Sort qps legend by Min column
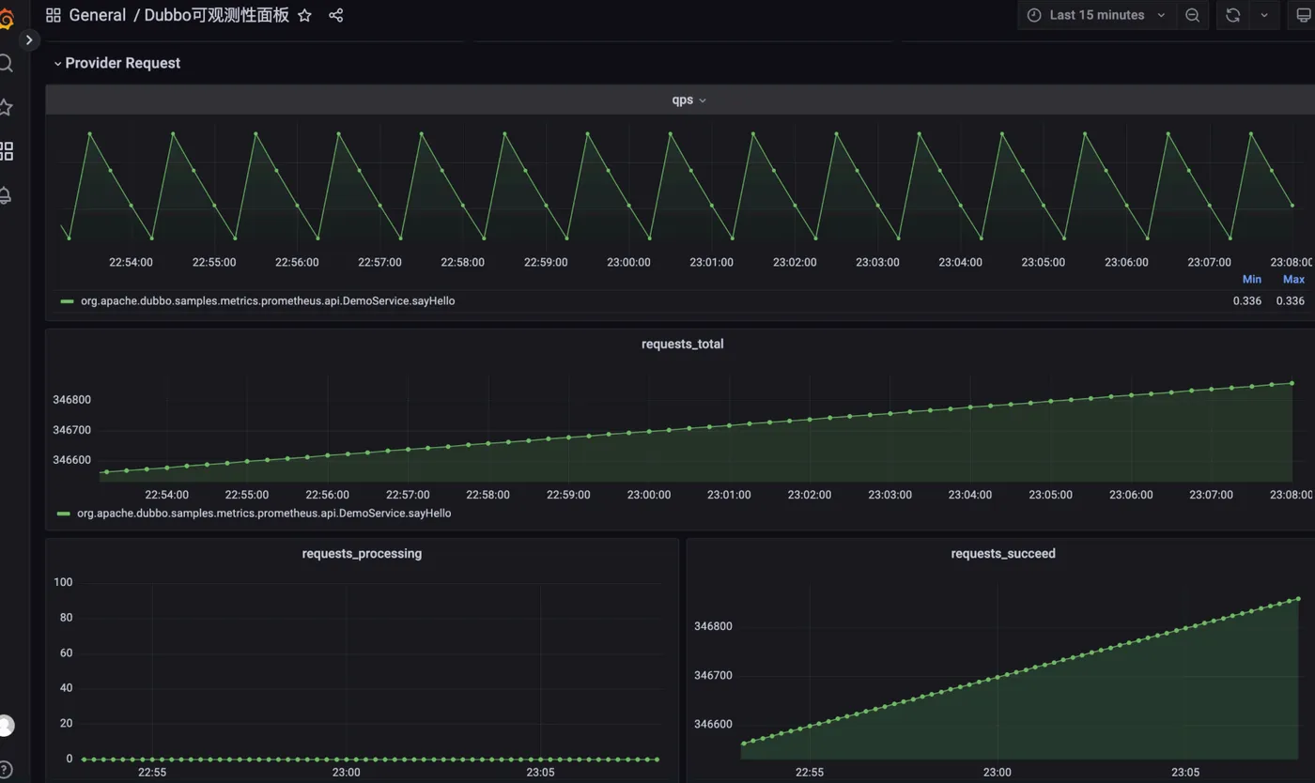1315x783 pixels. click(1251, 279)
